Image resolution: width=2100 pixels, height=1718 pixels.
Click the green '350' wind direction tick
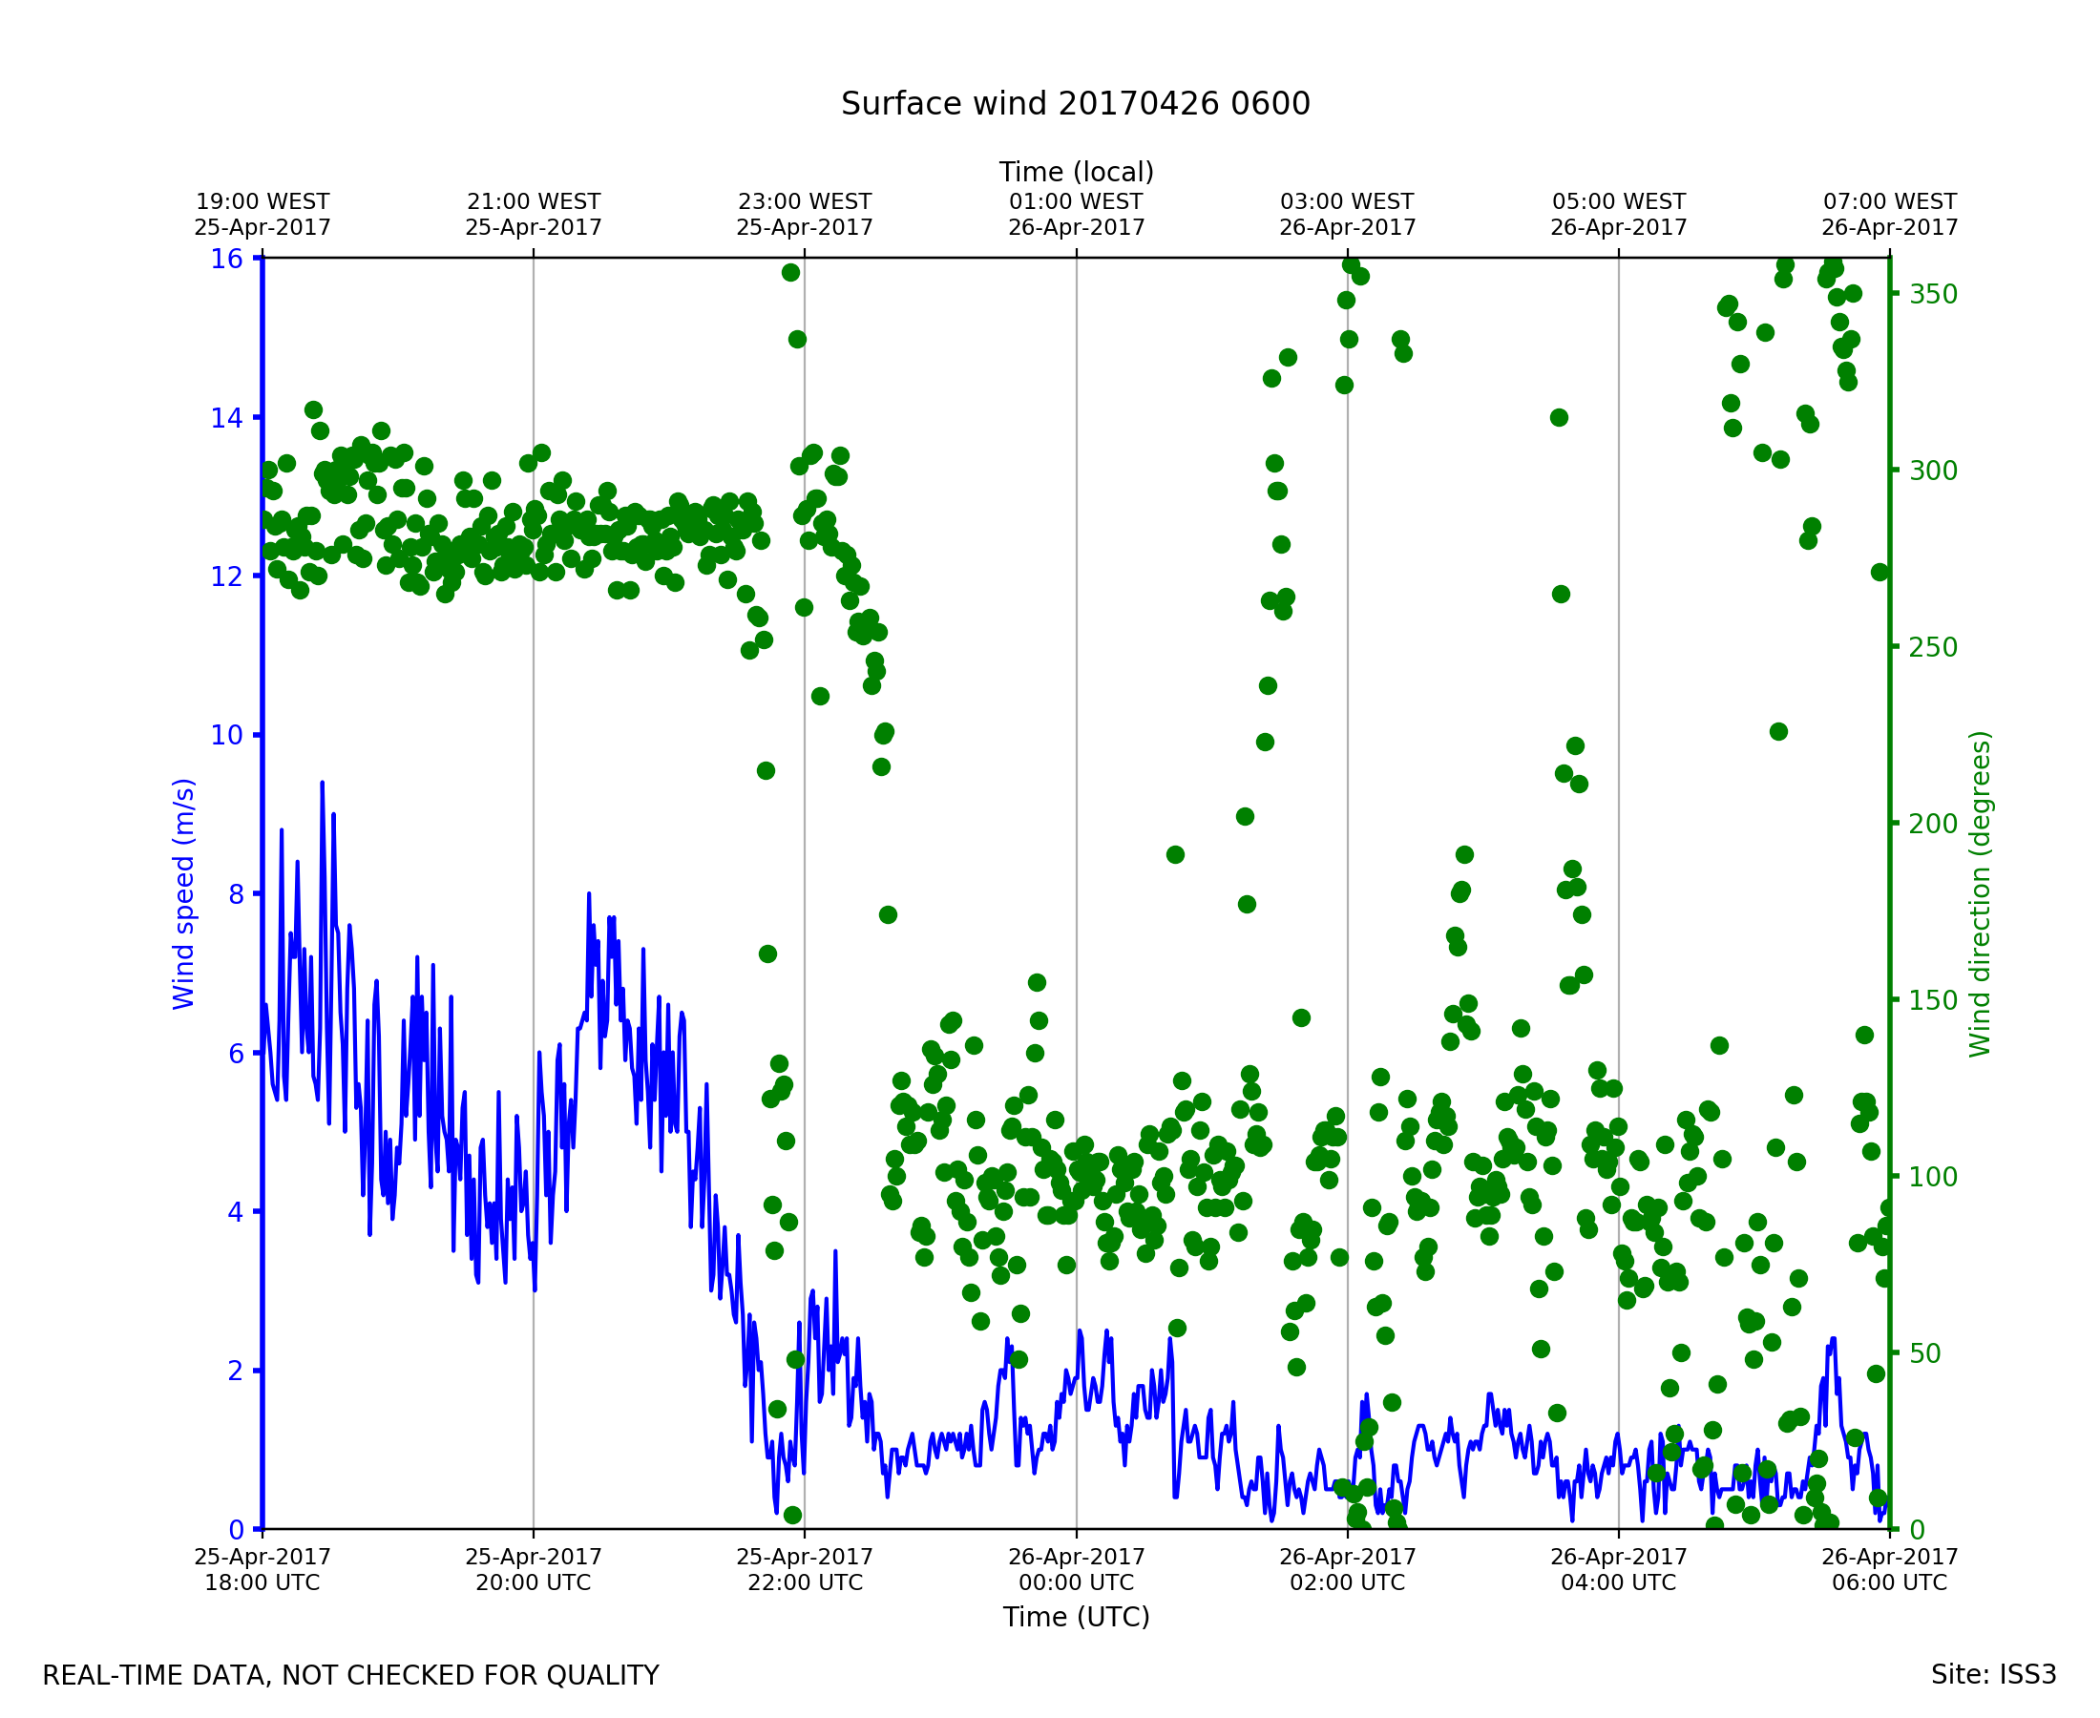click(1934, 295)
